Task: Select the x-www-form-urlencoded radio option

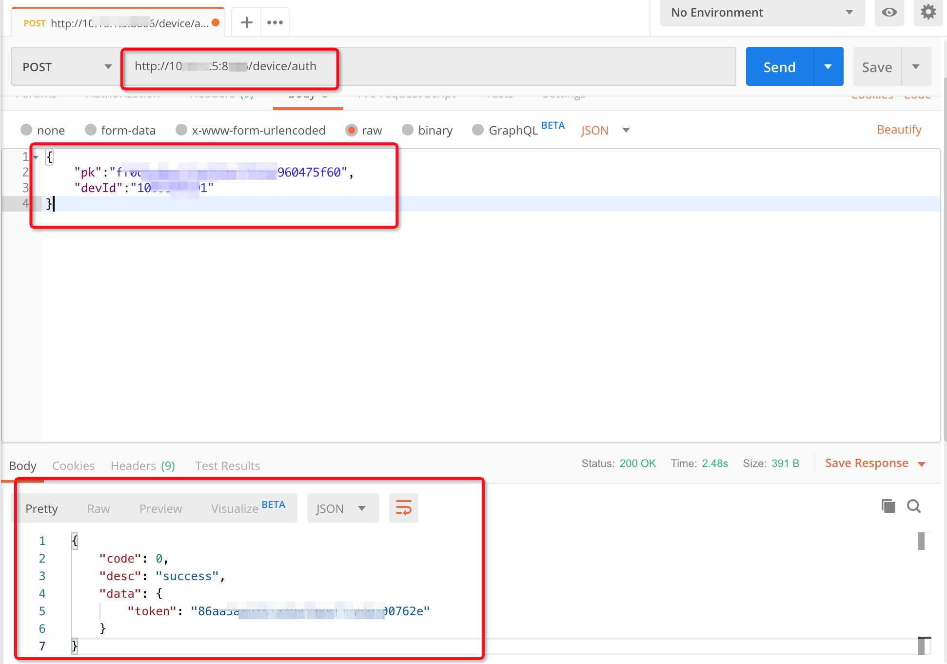Action: (x=181, y=130)
